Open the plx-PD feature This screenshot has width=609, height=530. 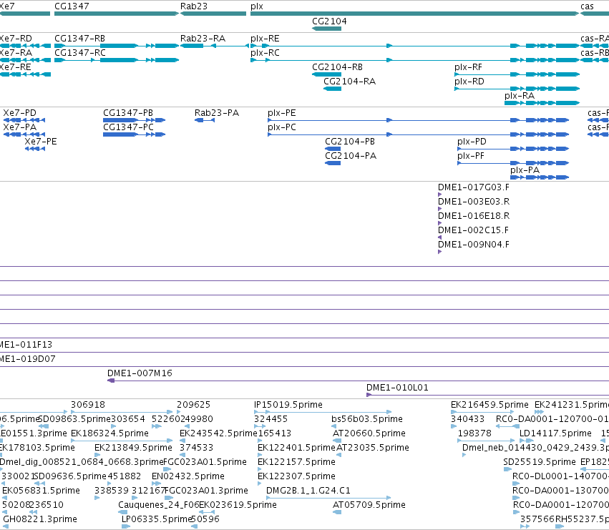coord(472,142)
